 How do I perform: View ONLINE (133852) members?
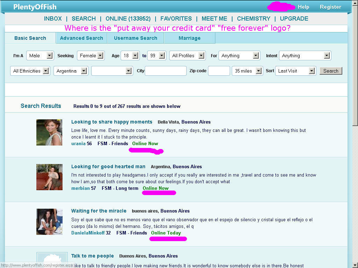(x=128, y=18)
